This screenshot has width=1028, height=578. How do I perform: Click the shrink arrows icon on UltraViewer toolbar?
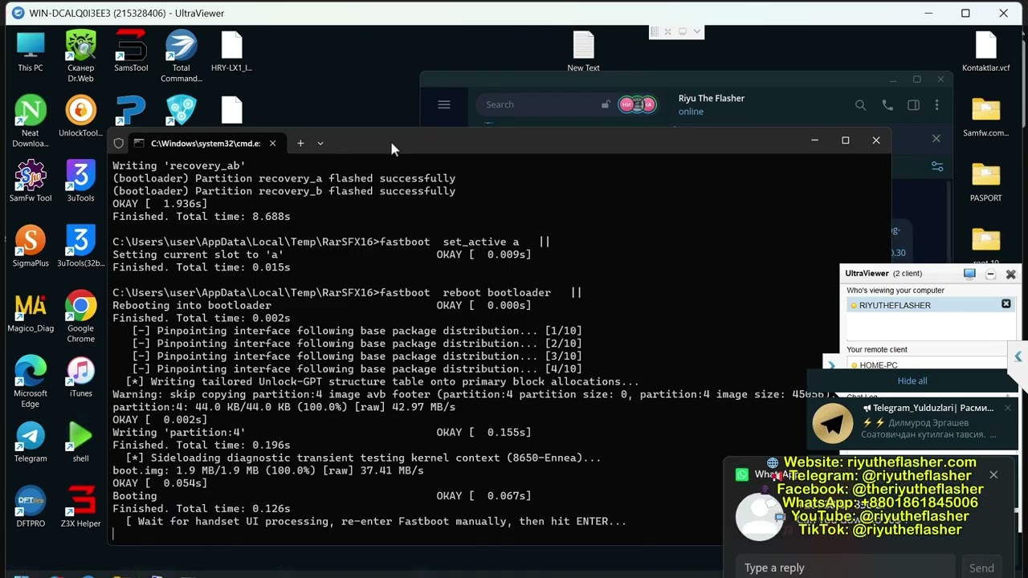668,31
